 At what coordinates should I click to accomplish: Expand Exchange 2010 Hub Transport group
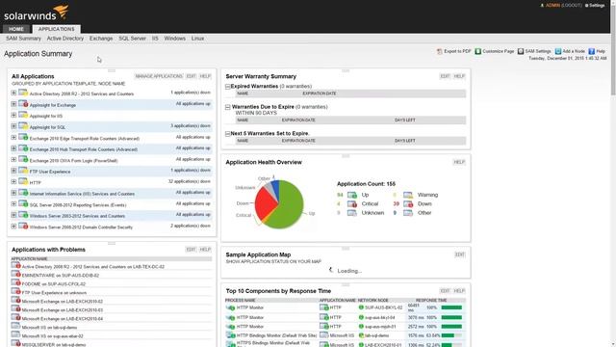tap(13, 148)
